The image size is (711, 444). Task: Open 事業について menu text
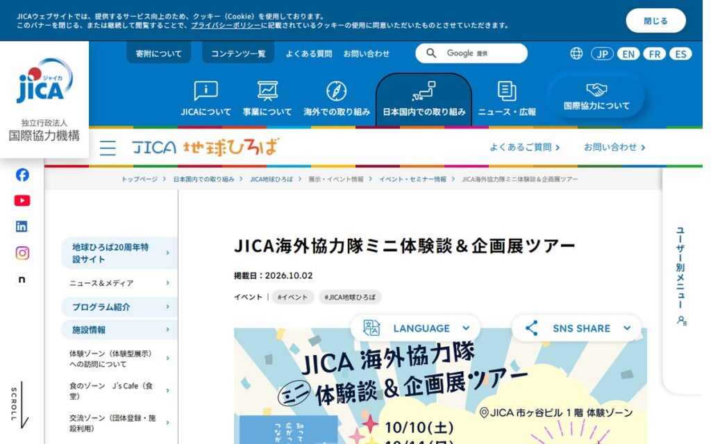[267, 112]
